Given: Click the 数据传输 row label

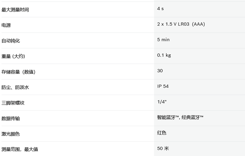Looking at the screenshot, I should (x=11, y=119).
